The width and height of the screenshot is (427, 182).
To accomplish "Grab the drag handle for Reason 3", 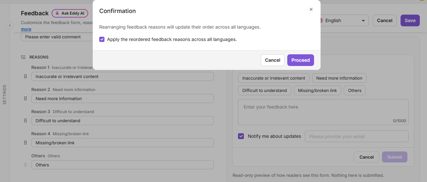I will (x=25, y=121).
